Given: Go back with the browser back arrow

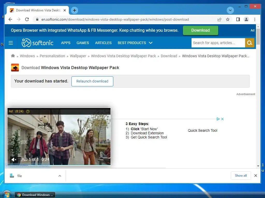Looking at the screenshot, I should [x=10, y=19].
